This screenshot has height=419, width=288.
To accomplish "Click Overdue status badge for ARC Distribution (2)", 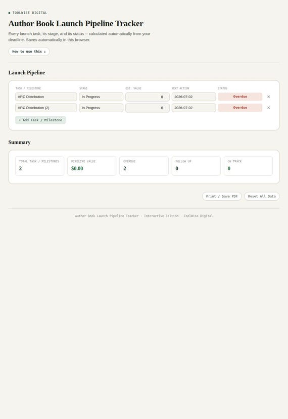I will coord(240,108).
